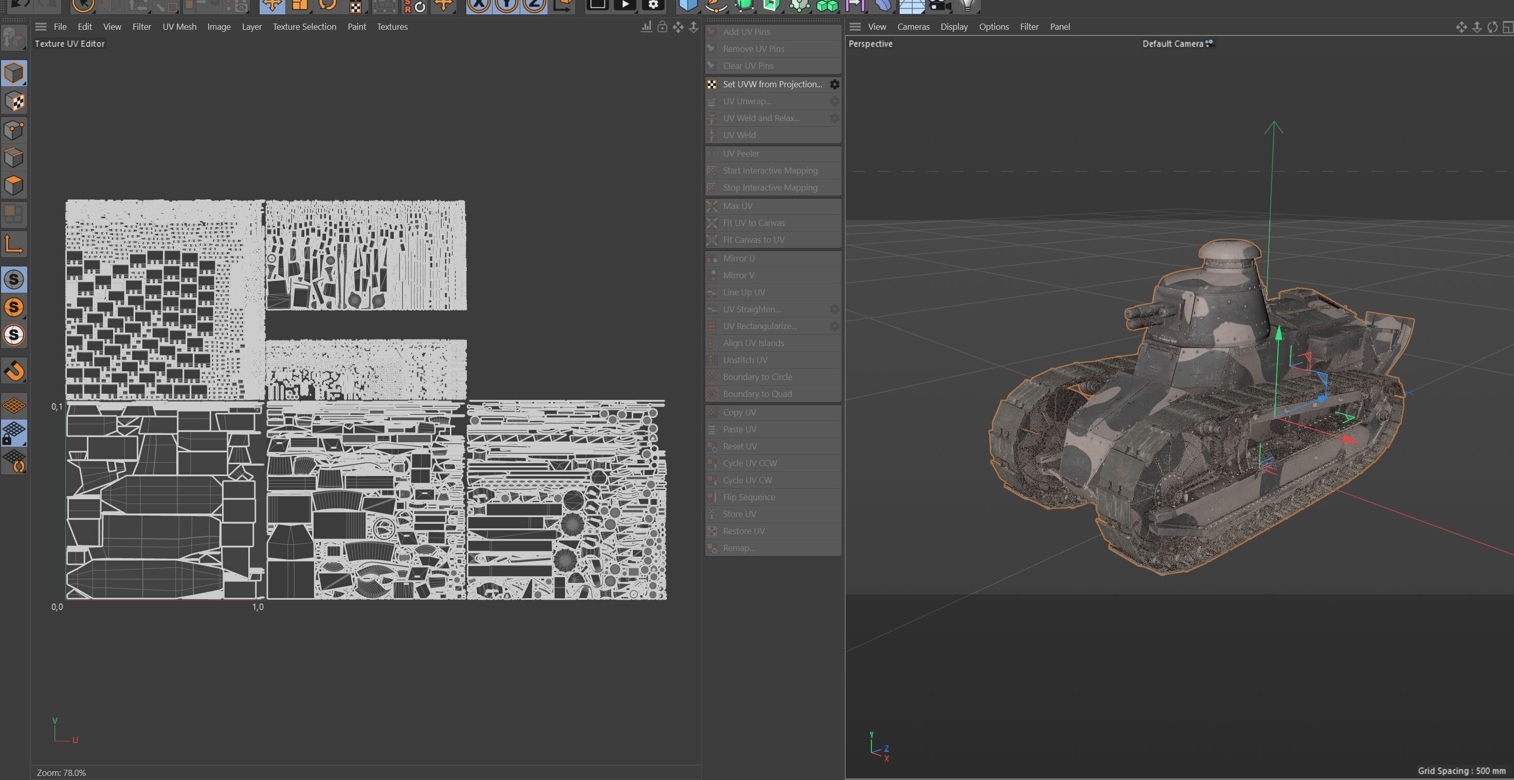The width and height of the screenshot is (1514, 780).
Task: Open the UV Mesh menu
Action: (x=179, y=27)
